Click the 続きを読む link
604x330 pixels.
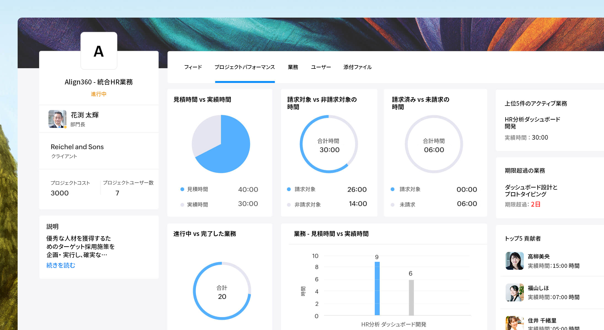60,265
